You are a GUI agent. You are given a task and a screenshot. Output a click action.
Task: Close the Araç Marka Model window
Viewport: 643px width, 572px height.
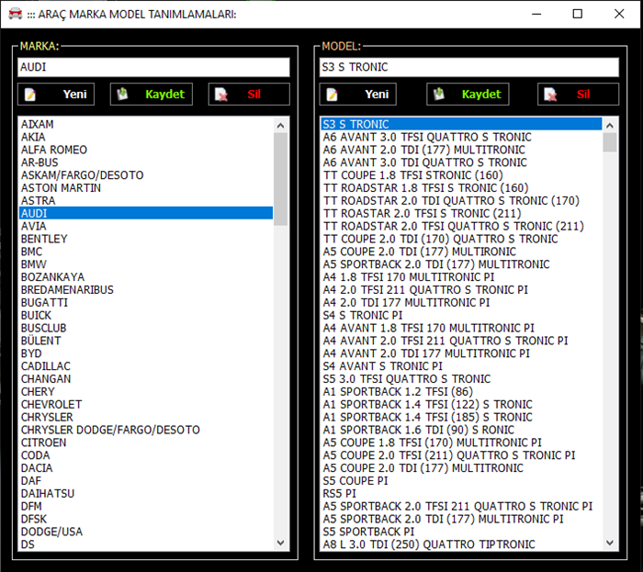click(619, 14)
